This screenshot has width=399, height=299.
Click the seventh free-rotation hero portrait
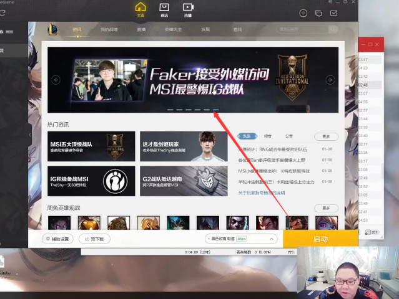click(x=237, y=223)
